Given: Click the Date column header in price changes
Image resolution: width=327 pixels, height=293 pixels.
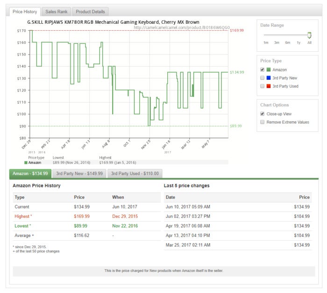Looking at the screenshot, I should pyautogui.click(x=171, y=197).
